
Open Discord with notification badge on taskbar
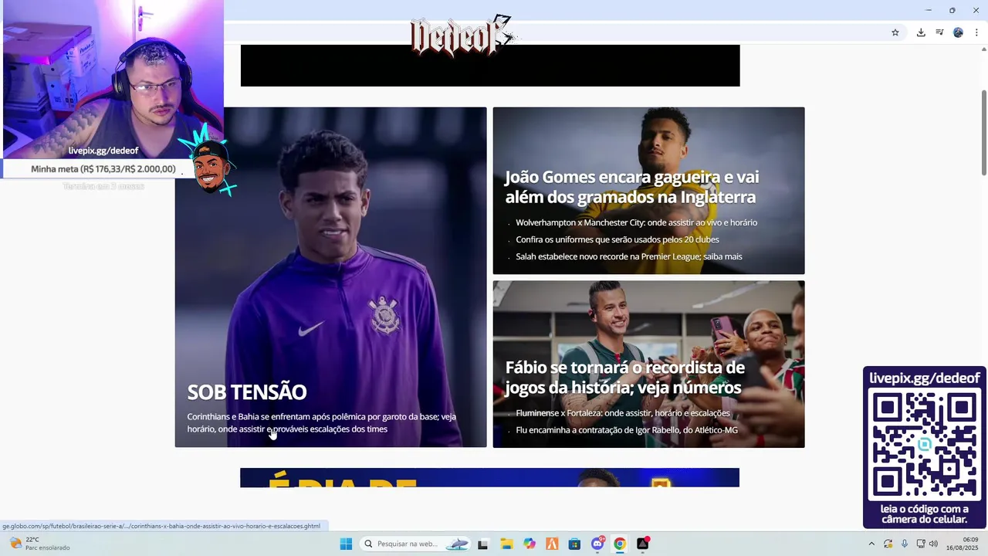[x=597, y=544]
